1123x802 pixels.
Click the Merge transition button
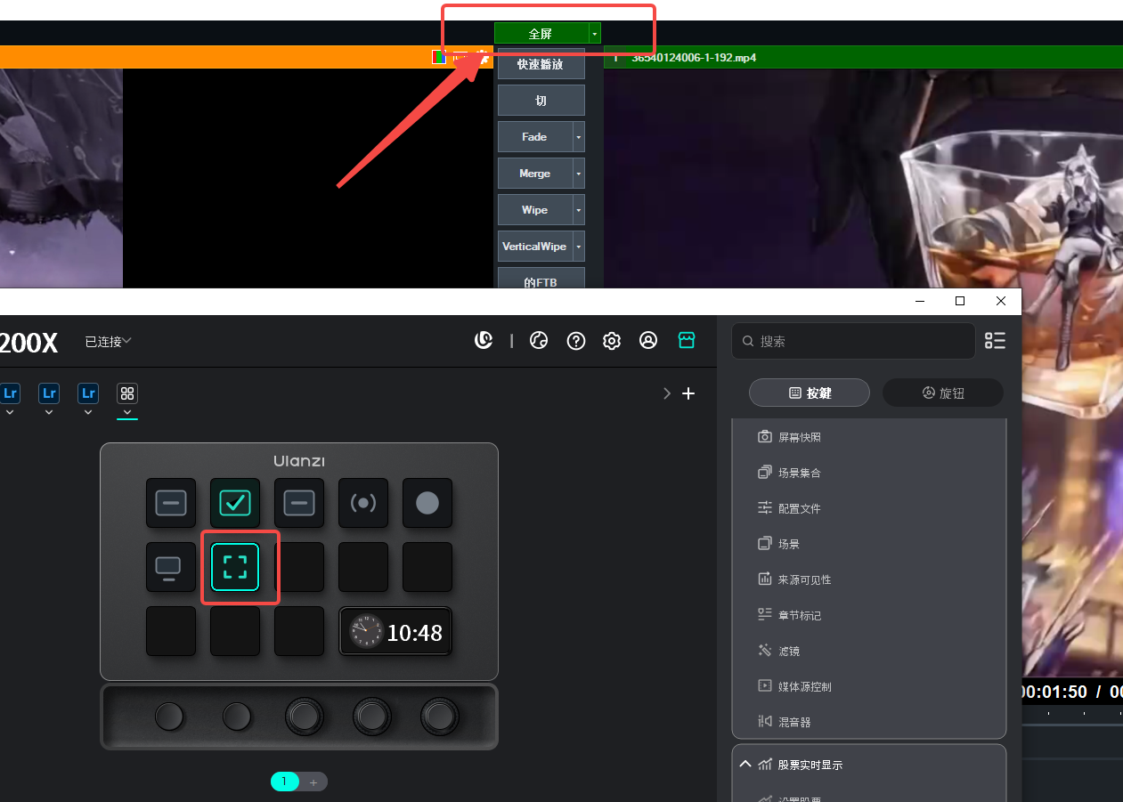pyautogui.click(x=535, y=174)
